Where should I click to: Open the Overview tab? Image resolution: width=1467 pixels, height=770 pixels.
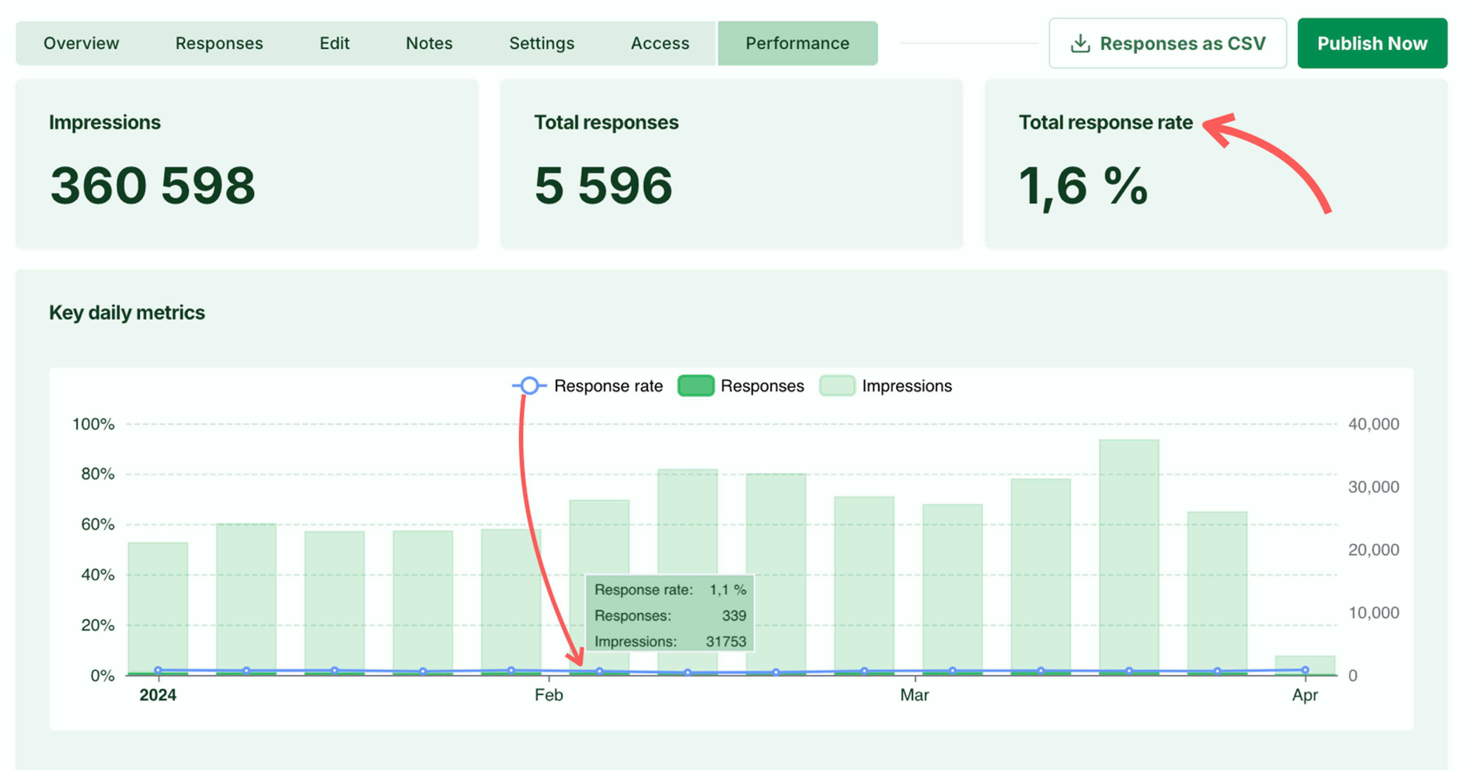[x=81, y=43]
